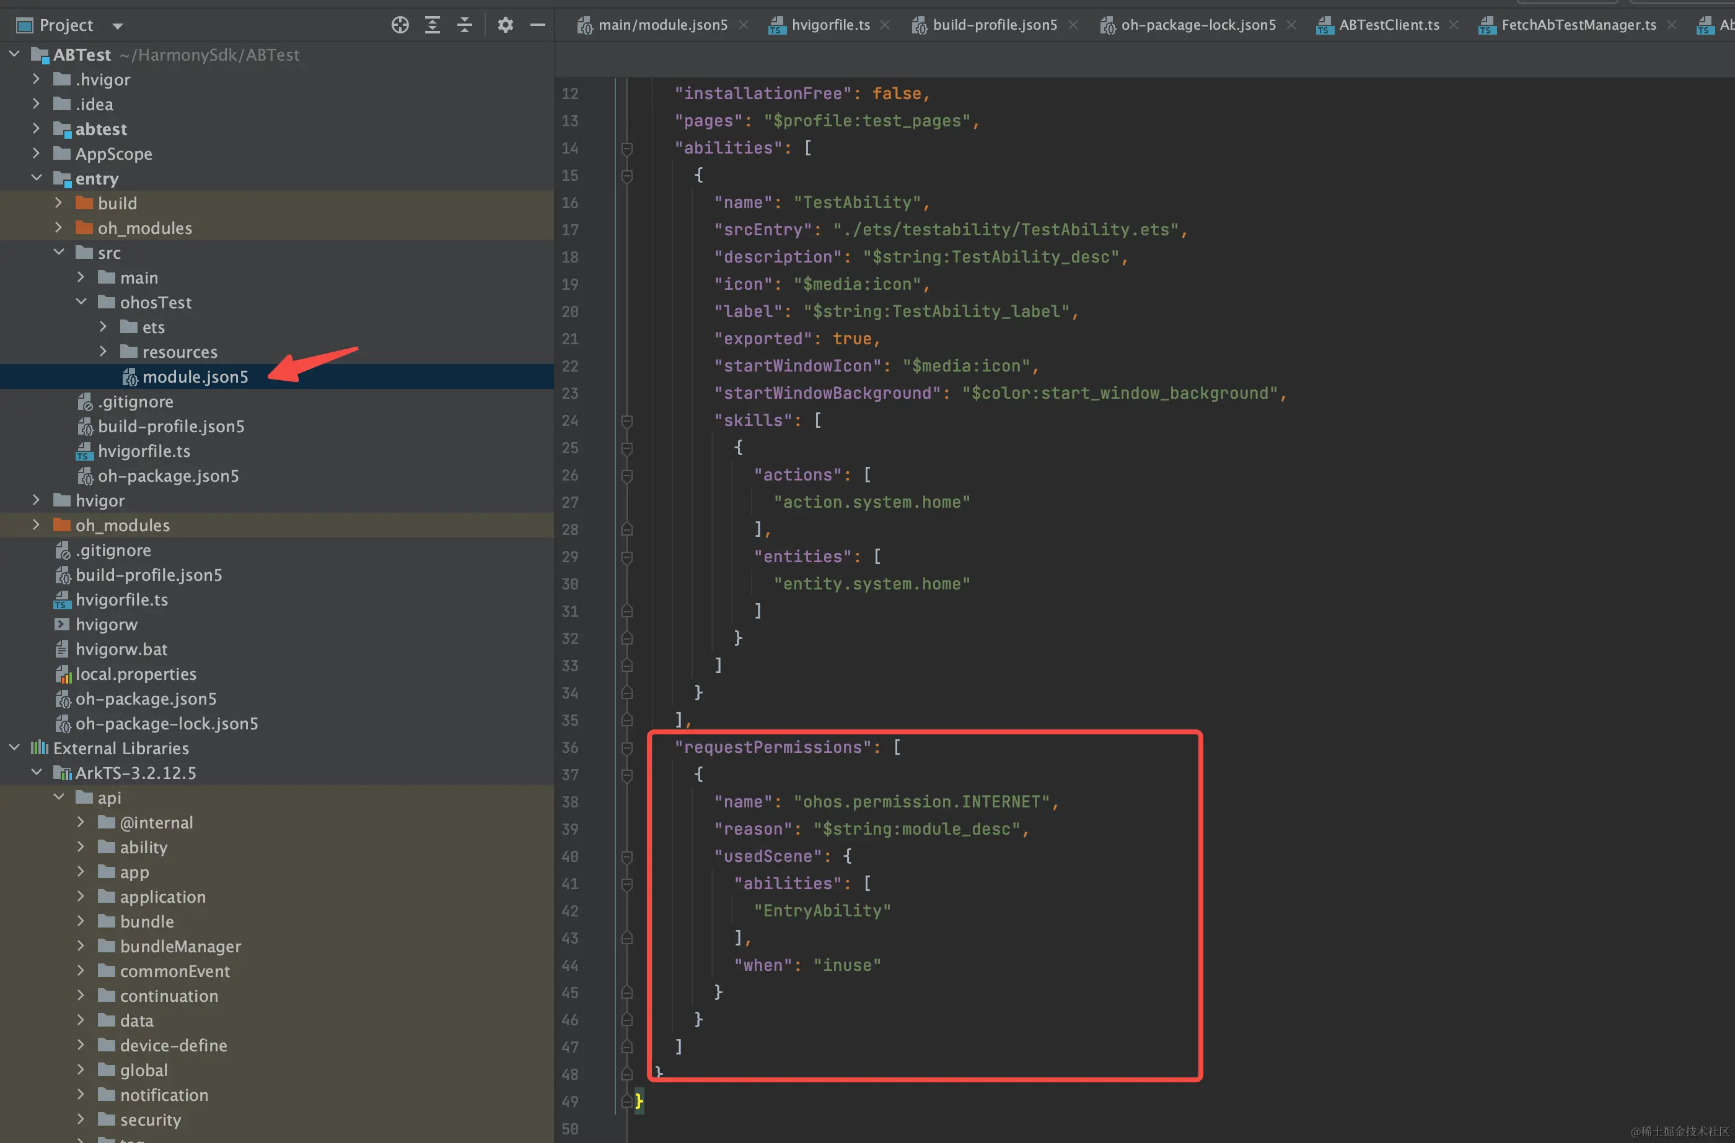
Task: Select the root oh_modules folder icon
Action: (x=62, y=525)
